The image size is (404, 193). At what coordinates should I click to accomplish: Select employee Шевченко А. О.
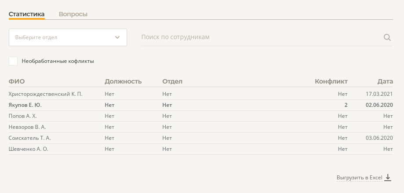28,149
